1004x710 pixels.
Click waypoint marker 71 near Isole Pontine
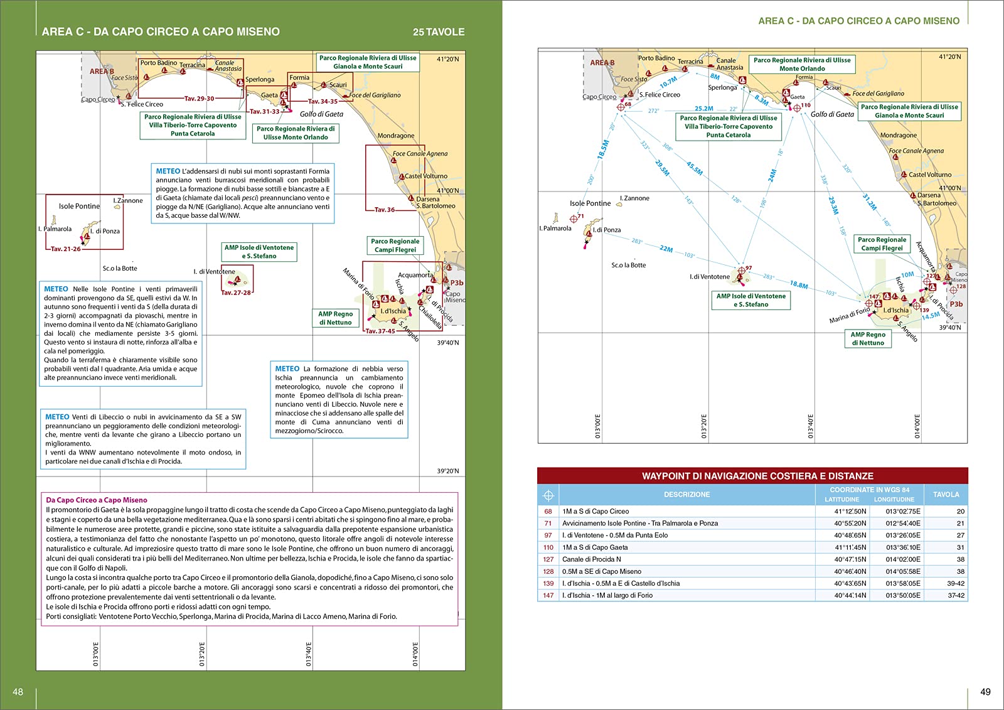pos(574,218)
